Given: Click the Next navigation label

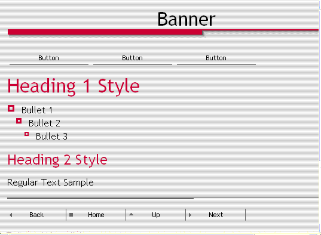Looking at the screenshot, I should [x=216, y=215].
